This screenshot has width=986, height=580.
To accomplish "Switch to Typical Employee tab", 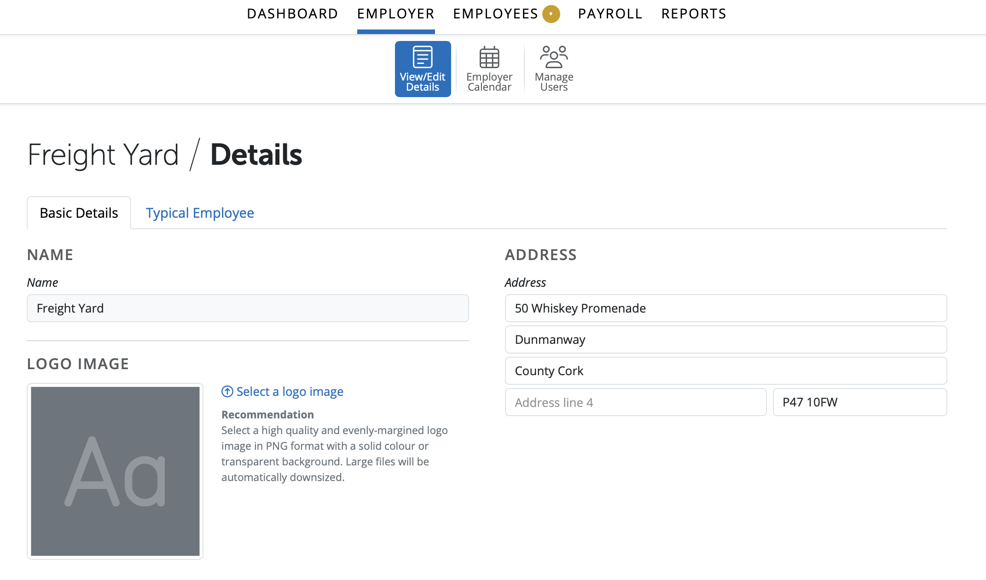I will (x=200, y=213).
